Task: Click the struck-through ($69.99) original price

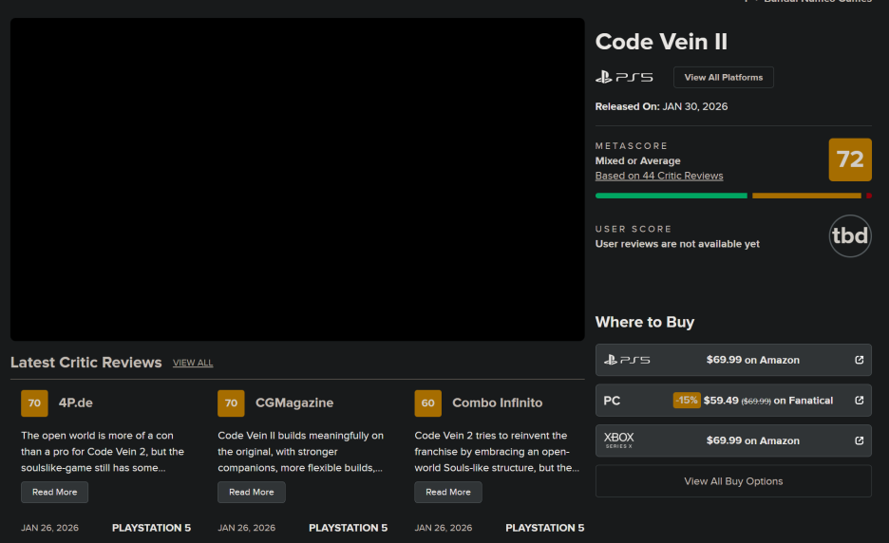Action: (x=756, y=402)
